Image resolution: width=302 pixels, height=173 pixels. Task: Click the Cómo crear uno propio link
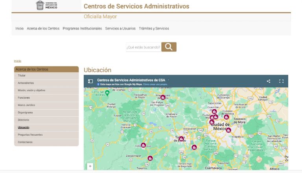click(x=155, y=85)
